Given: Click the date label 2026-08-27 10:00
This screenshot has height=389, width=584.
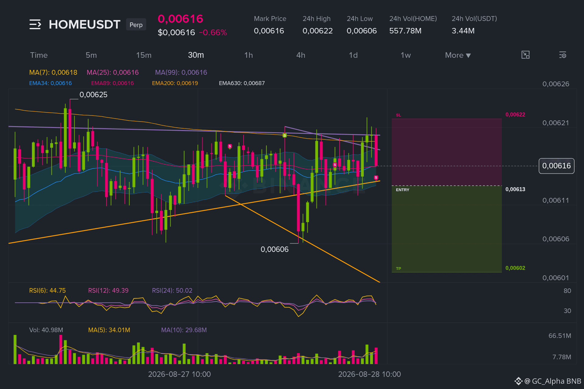Looking at the screenshot, I should pyautogui.click(x=179, y=374).
